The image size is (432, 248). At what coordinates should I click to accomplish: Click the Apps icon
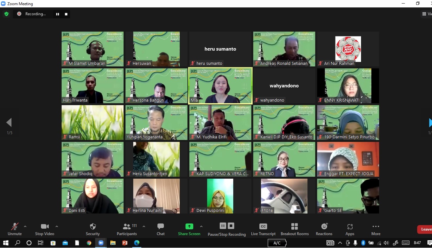coord(350,227)
